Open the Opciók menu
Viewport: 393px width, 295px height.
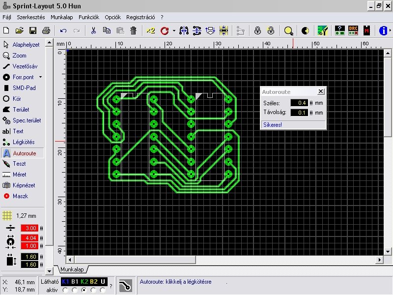click(113, 17)
